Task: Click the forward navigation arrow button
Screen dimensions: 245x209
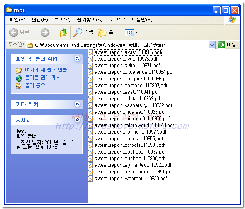Action: [45, 32]
